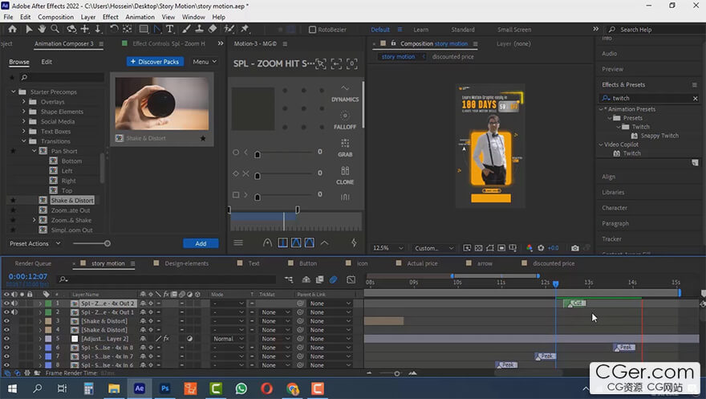This screenshot has height=399, width=706.
Task: Select the Zoom magnifier tool
Action: click(x=55, y=29)
